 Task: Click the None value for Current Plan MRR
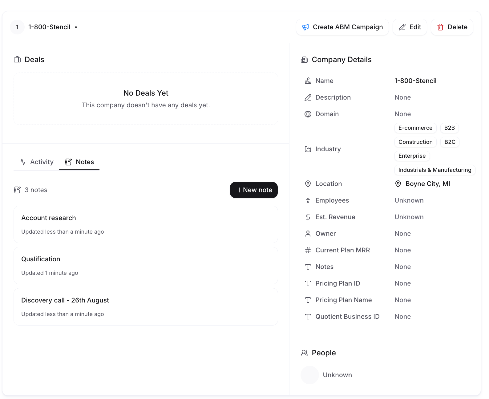(403, 250)
